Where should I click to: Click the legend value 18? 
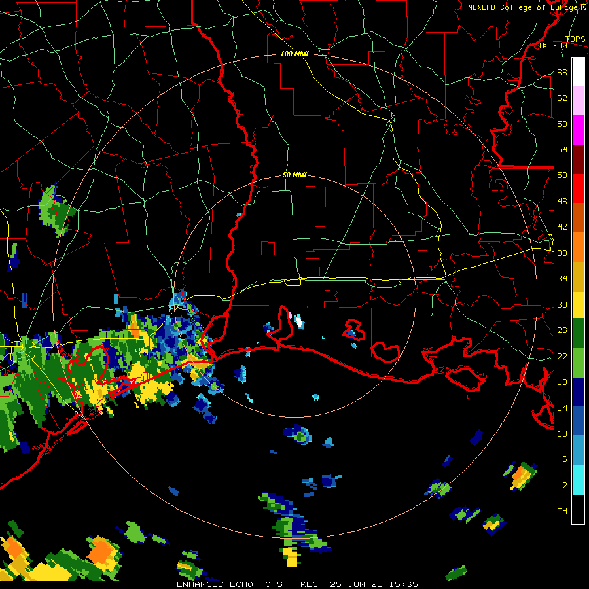click(x=562, y=382)
